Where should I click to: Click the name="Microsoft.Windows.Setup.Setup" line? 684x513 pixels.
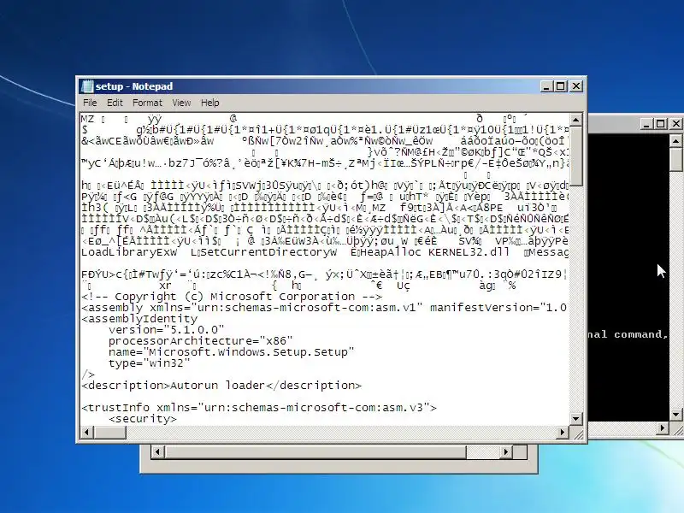[x=231, y=352]
